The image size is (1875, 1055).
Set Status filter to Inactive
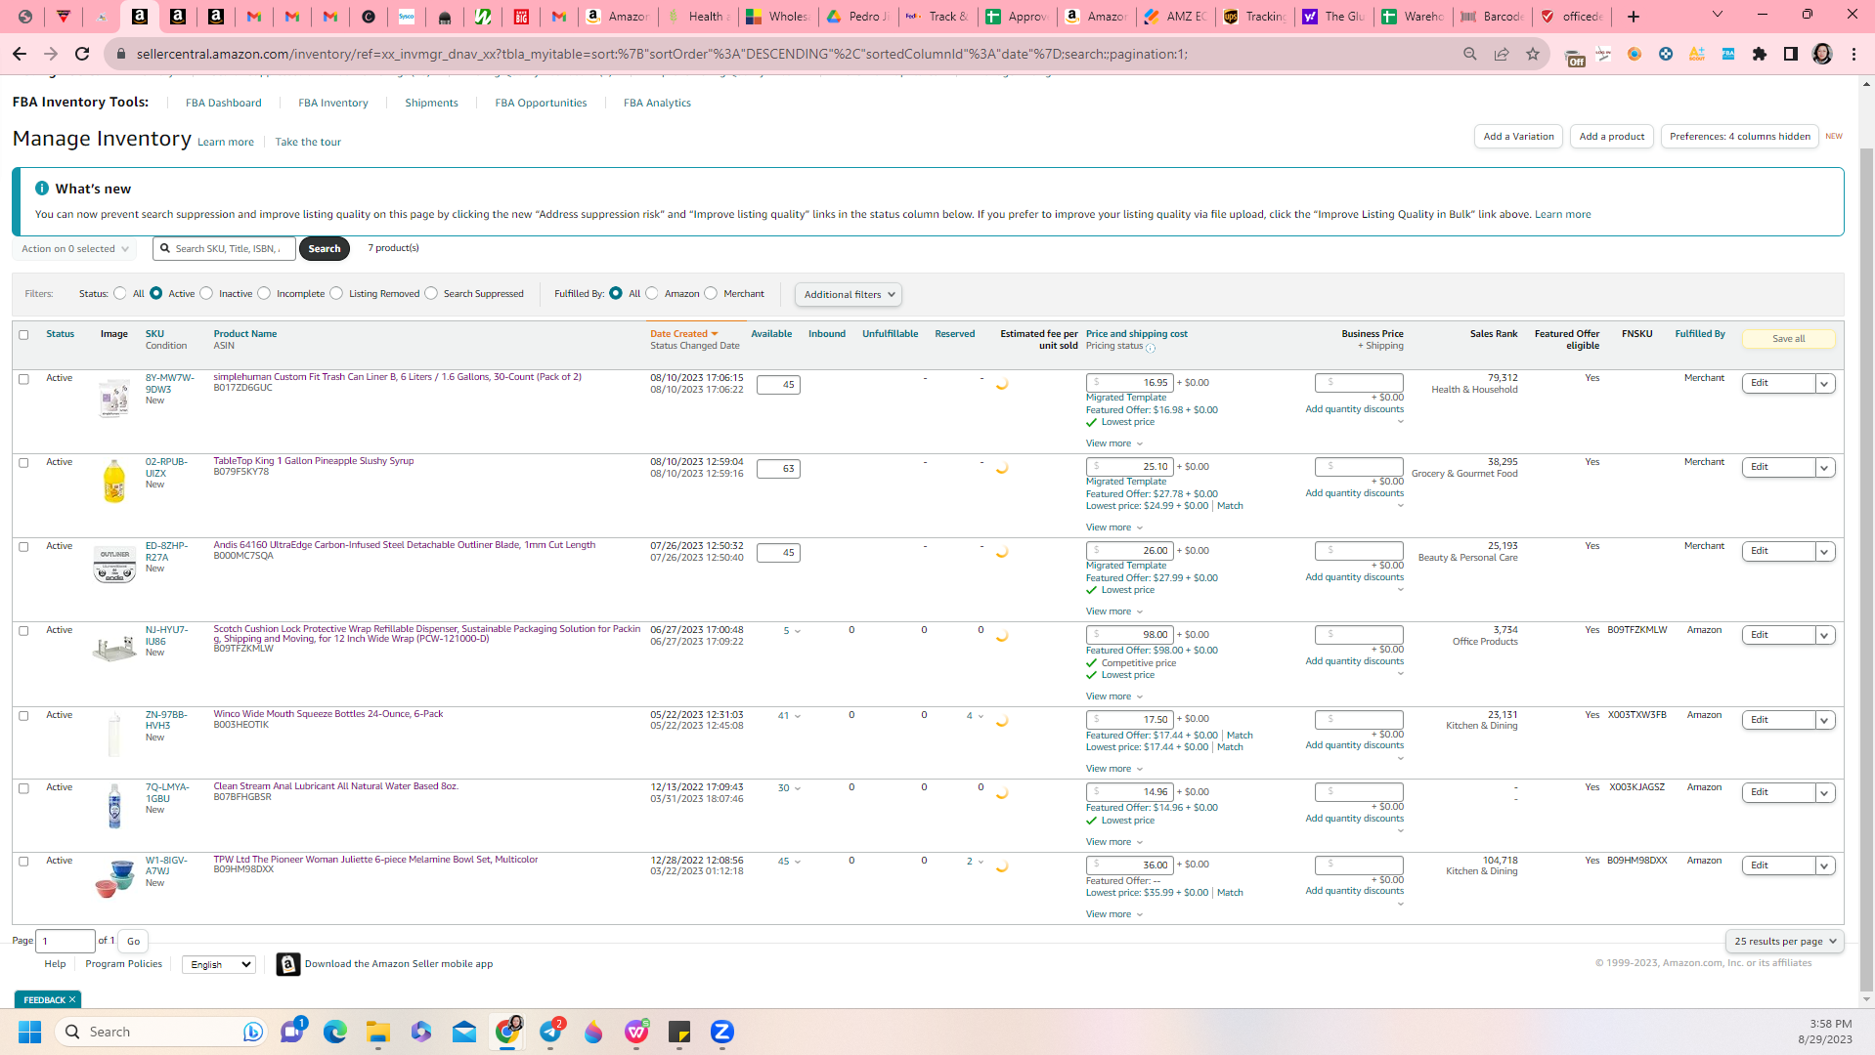[206, 293]
